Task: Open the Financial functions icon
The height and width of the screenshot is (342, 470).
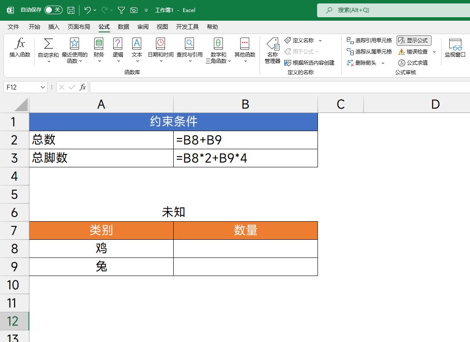Action: click(98, 44)
